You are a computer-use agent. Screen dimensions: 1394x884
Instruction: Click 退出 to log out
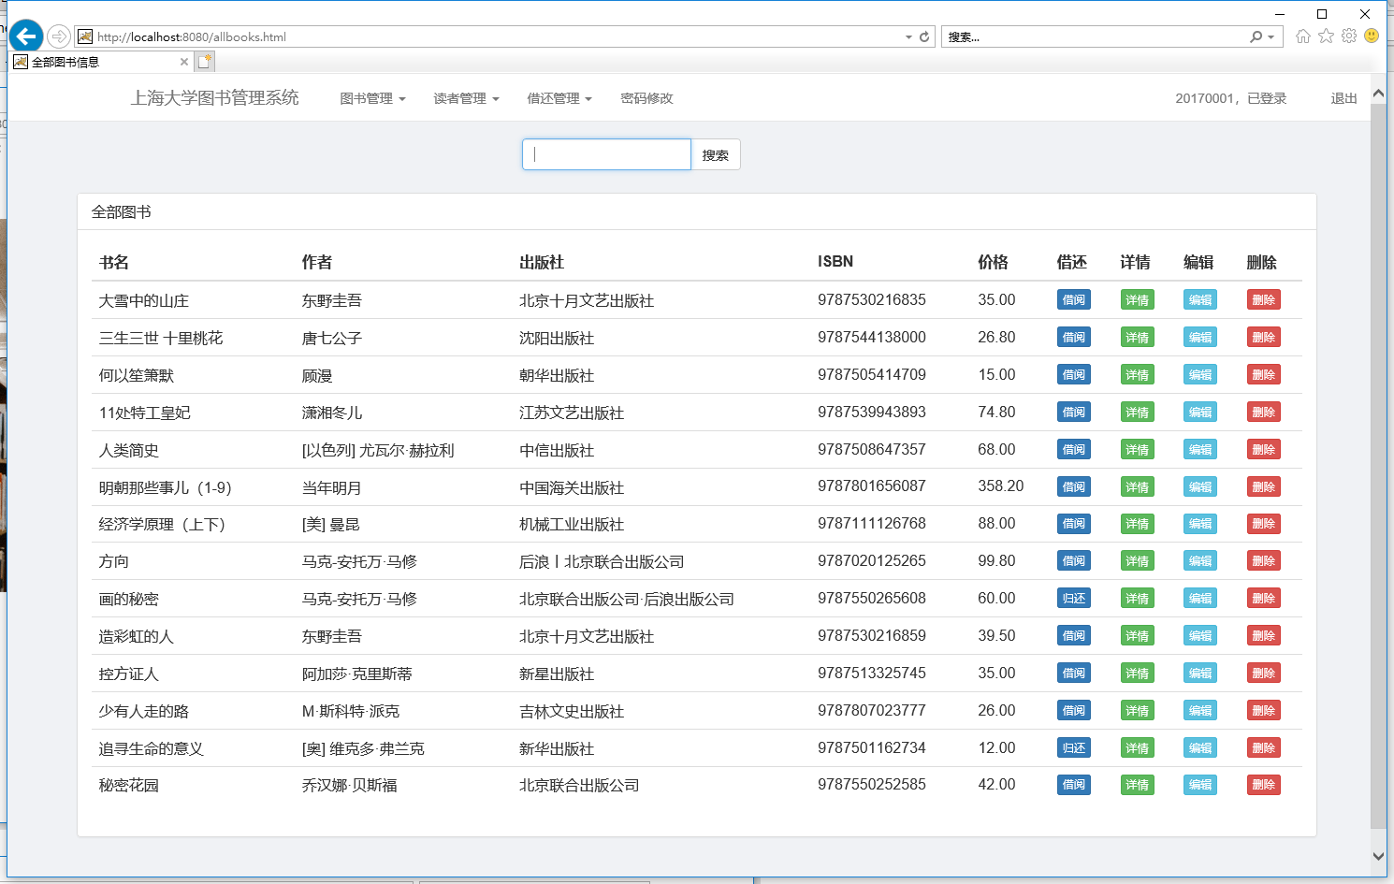[1343, 98]
